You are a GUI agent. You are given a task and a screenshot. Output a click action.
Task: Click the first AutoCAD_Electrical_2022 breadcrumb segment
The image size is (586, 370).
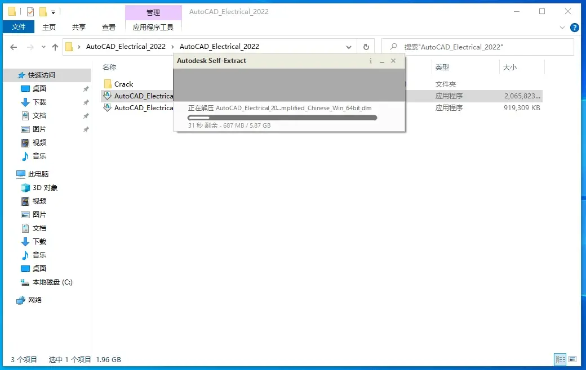(x=126, y=47)
